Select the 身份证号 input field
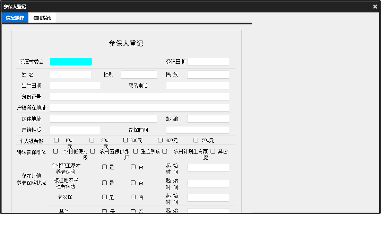 pyautogui.click(x=139, y=96)
